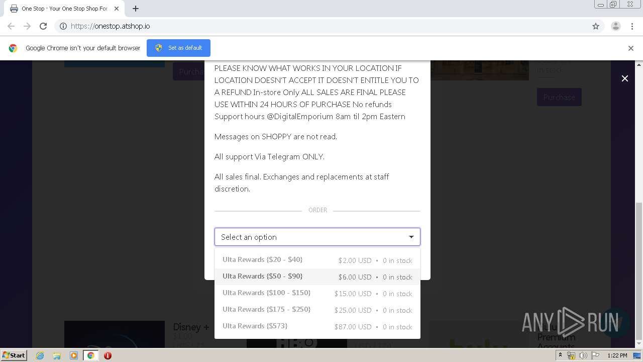Open the Disney + product thumbnail
Image resolution: width=643 pixels, height=362 pixels.
(115, 334)
